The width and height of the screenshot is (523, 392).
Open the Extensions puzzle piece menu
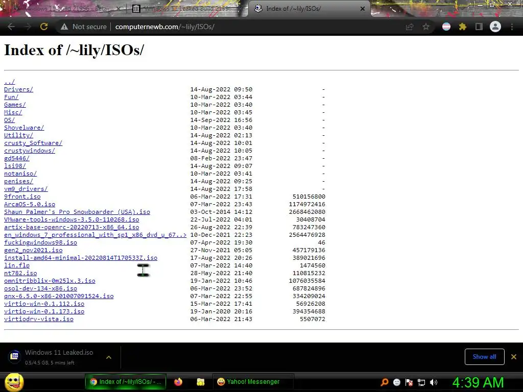pos(462,27)
